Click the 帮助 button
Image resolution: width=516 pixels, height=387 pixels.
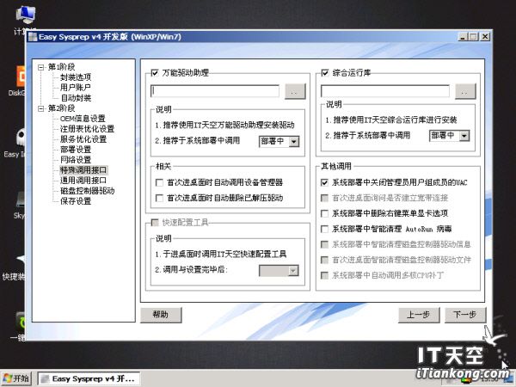pos(161,315)
